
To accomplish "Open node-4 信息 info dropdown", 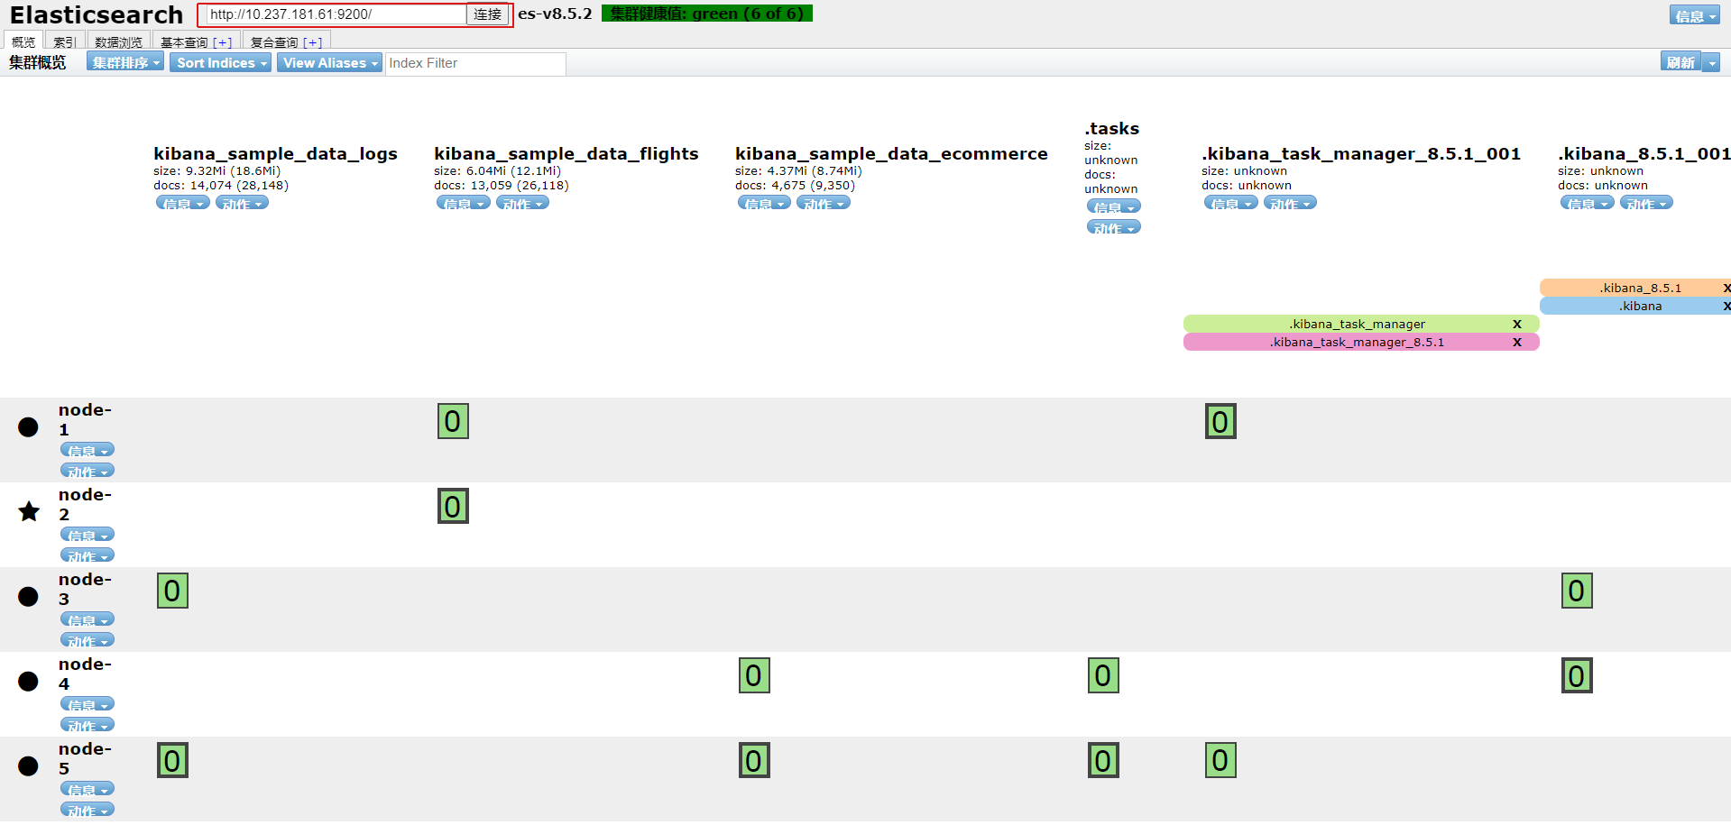I will [87, 704].
